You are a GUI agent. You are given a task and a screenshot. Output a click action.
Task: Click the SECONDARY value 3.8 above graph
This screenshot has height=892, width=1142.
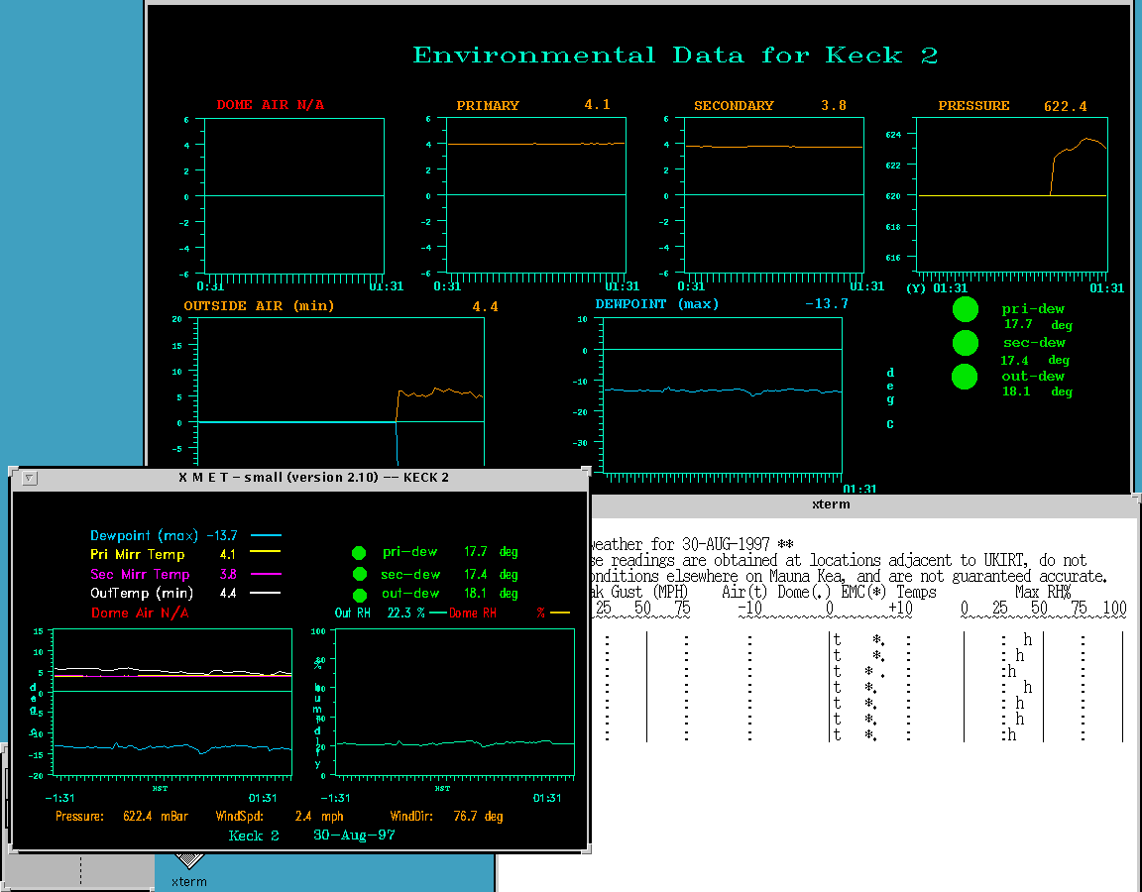[834, 106]
